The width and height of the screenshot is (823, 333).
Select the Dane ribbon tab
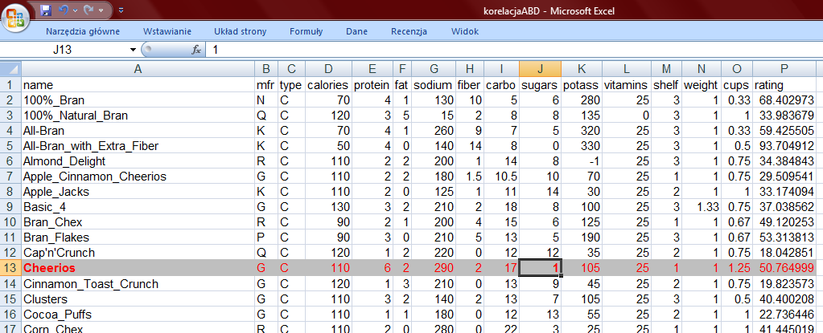click(357, 31)
